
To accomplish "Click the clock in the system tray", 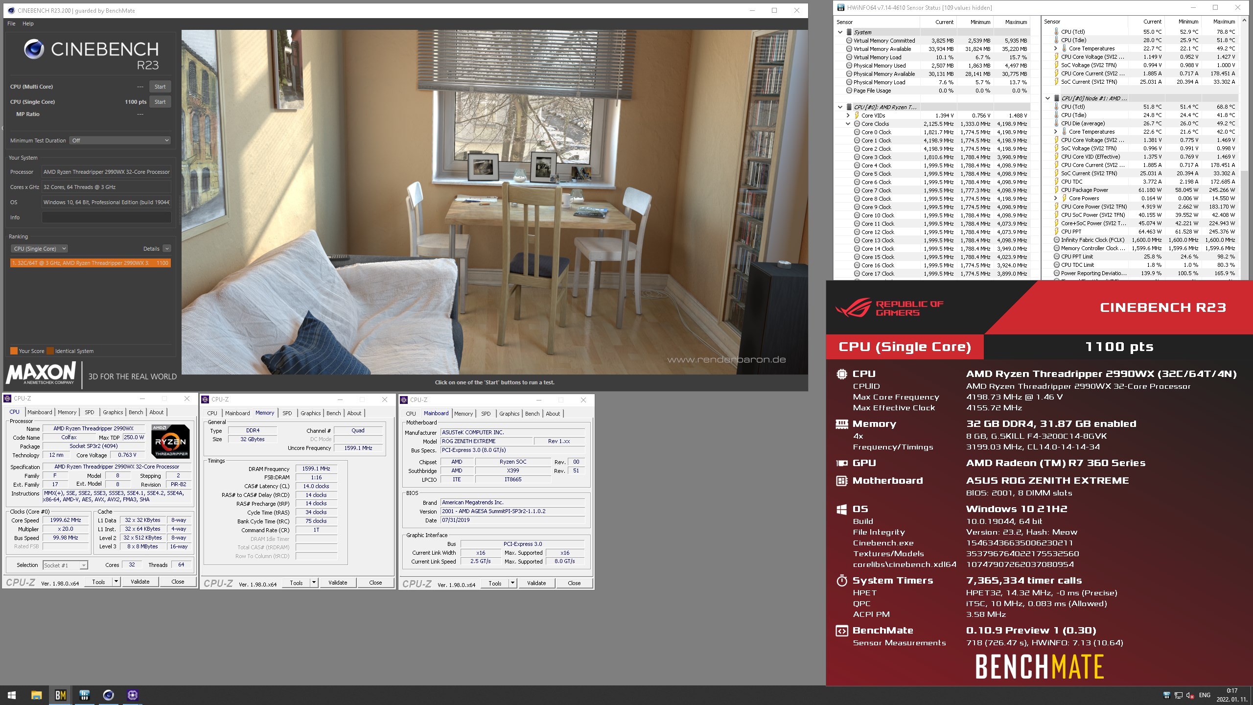I will pyautogui.click(x=1231, y=695).
